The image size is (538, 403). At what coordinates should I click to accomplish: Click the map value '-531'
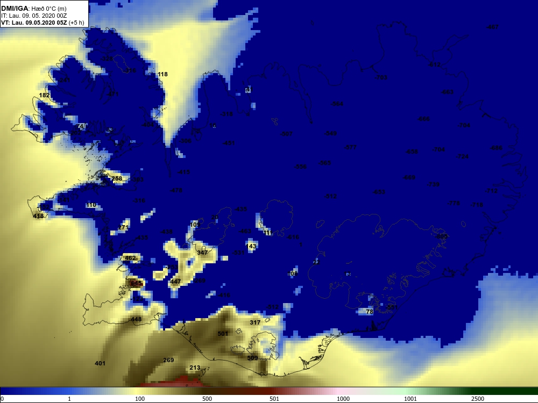click(238, 253)
